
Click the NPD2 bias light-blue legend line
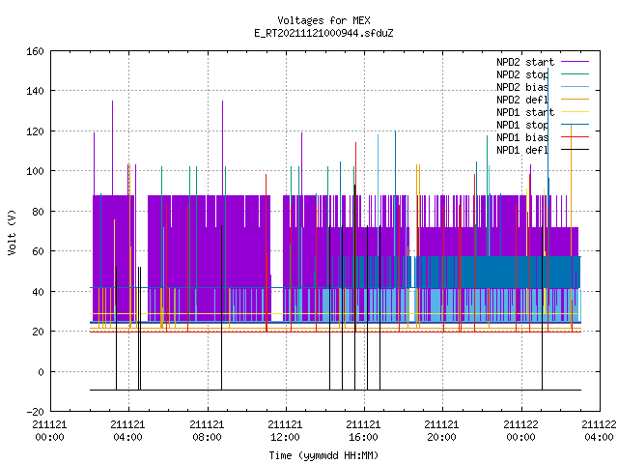[x=575, y=87]
